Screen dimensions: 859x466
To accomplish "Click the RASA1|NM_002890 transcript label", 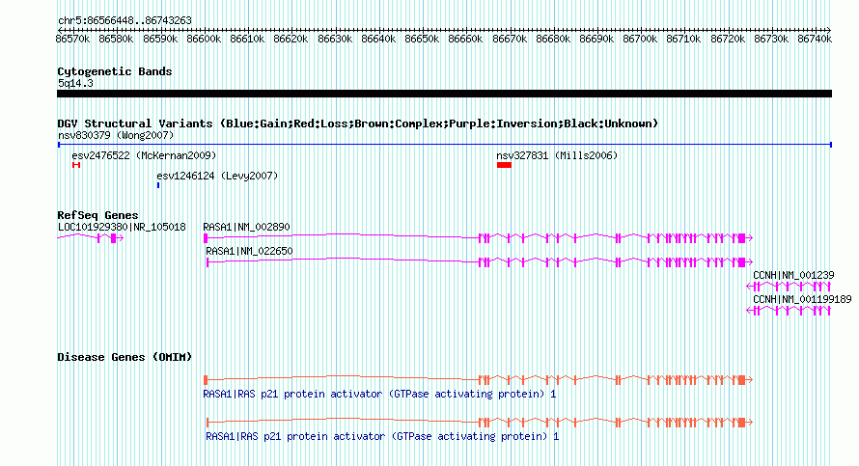I will (246, 227).
